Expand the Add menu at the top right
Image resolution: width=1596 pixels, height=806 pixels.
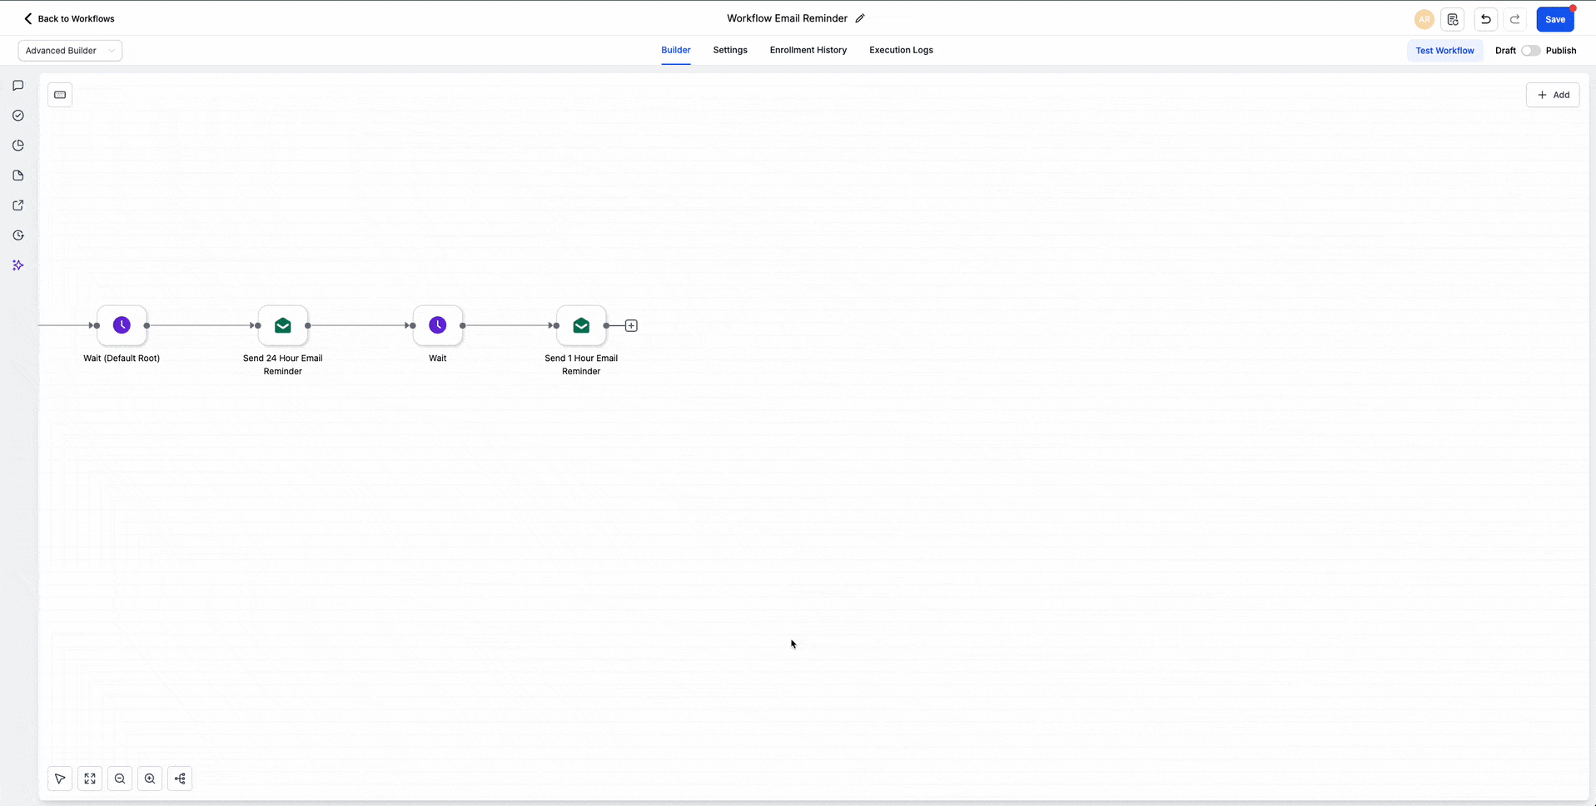coord(1553,94)
